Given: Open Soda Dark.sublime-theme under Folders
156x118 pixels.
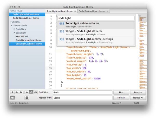Looking at the screenshot, I should [x=29, y=40].
